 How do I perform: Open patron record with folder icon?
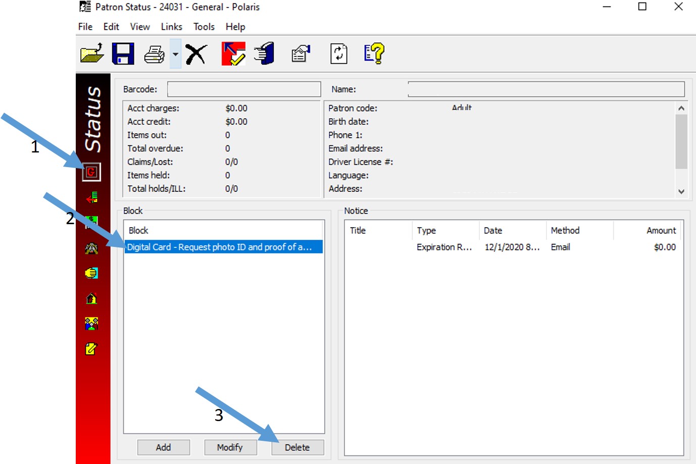92,54
